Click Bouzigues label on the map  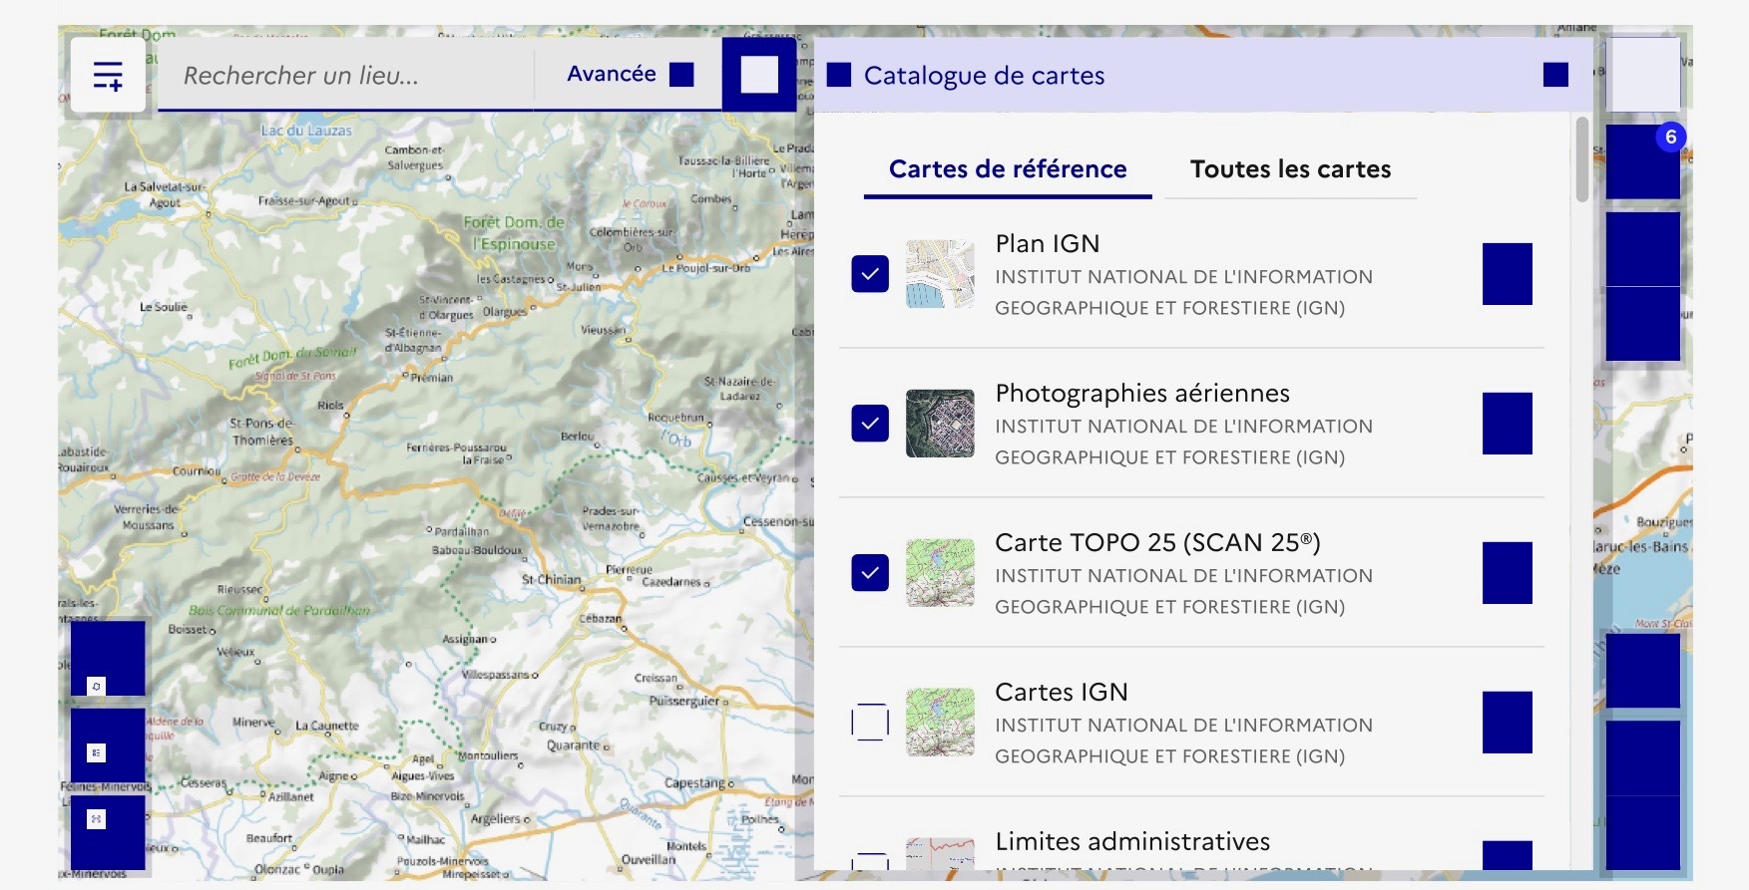[1664, 522]
